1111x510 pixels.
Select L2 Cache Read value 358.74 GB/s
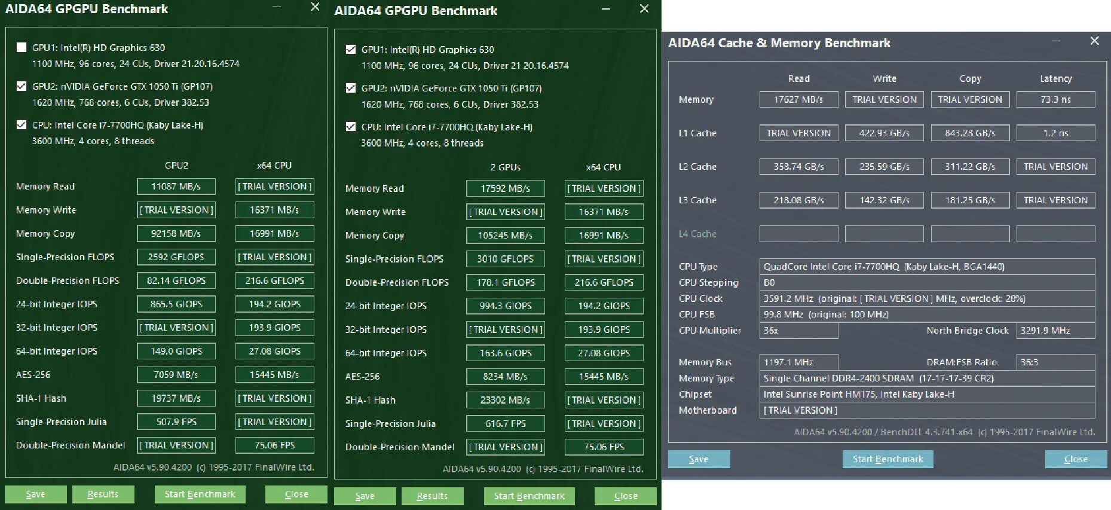(798, 166)
